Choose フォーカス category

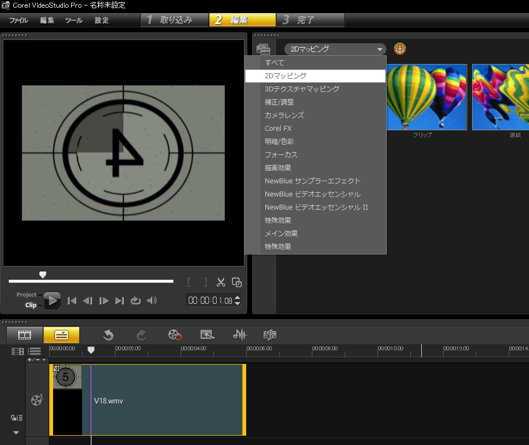[x=315, y=155]
